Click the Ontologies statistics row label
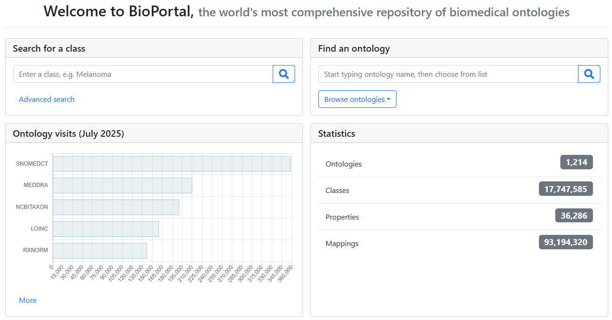The width and height of the screenshot is (612, 320). point(343,164)
